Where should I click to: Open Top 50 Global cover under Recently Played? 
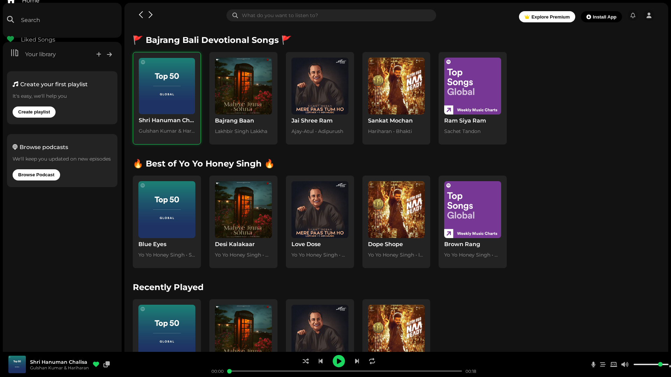(167, 328)
